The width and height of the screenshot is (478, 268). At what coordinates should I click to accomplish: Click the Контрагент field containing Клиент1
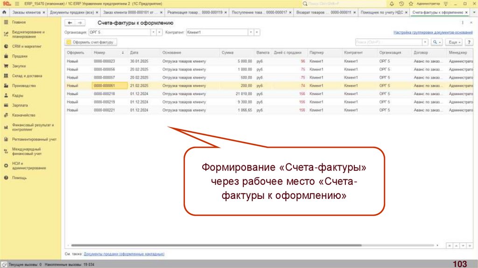217,32
